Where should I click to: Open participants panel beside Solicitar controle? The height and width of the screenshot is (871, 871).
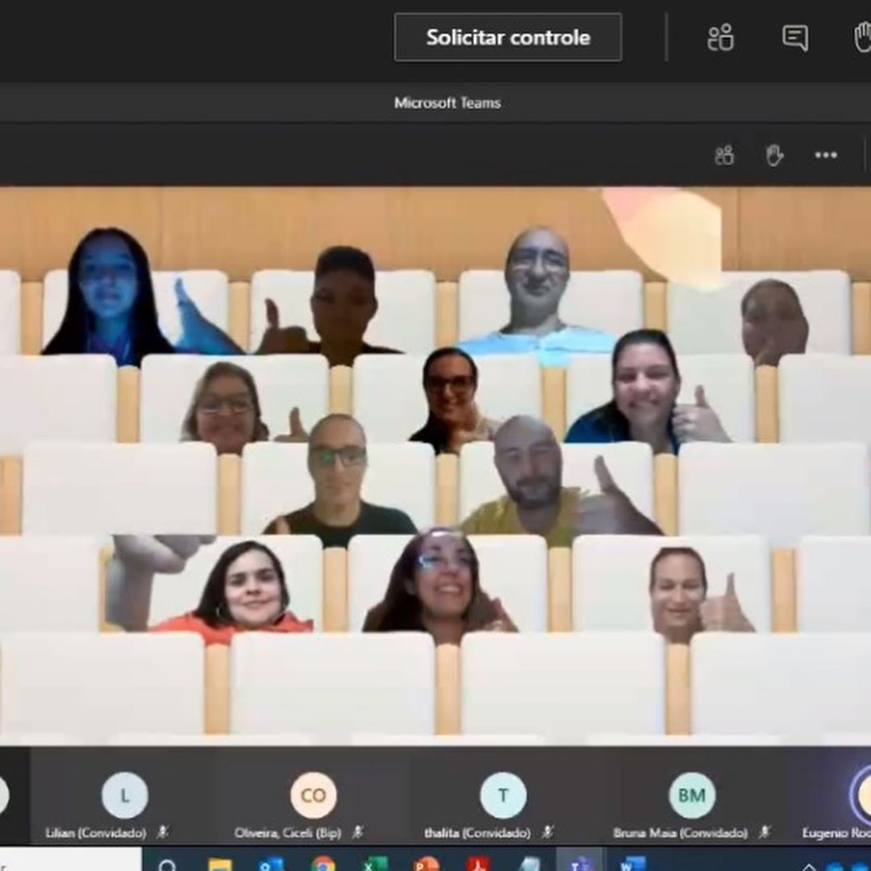pos(719,37)
